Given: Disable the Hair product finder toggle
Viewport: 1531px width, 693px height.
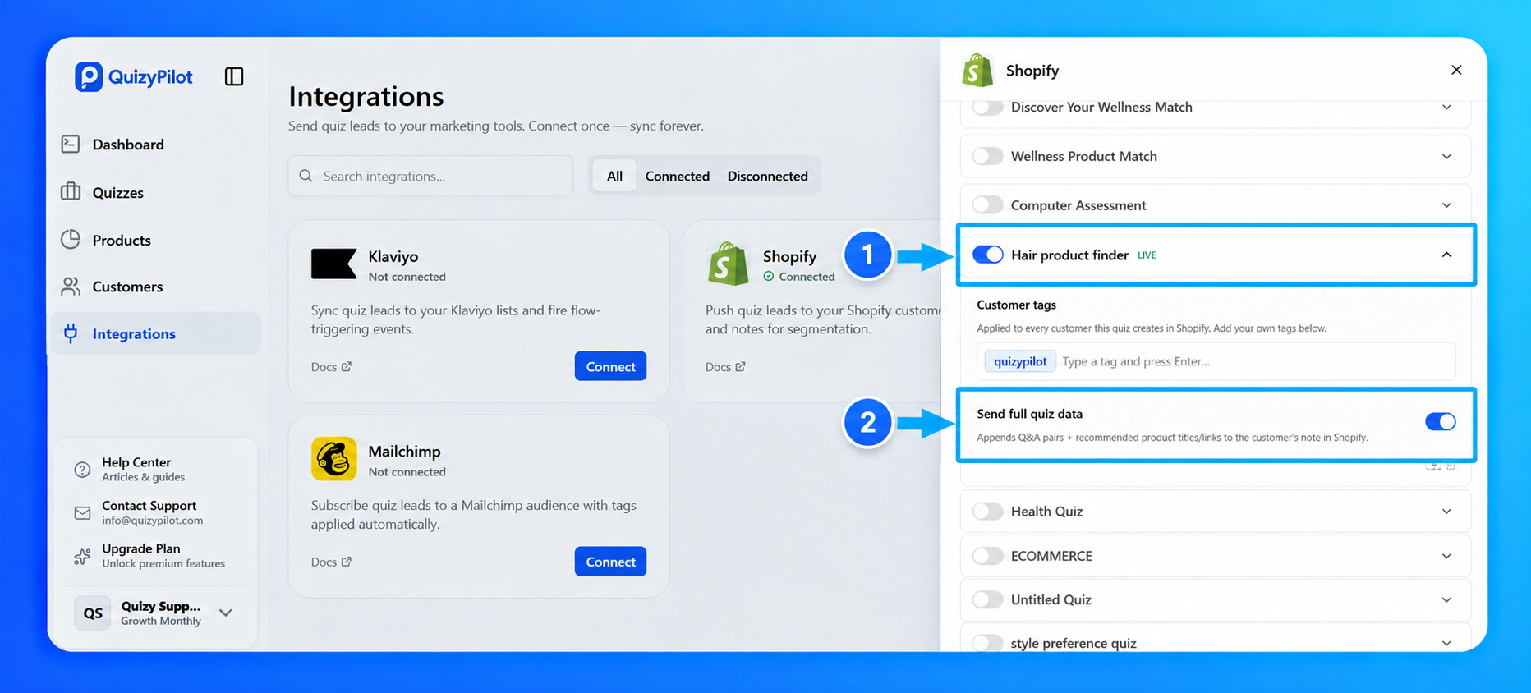Looking at the screenshot, I should click(988, 255).
